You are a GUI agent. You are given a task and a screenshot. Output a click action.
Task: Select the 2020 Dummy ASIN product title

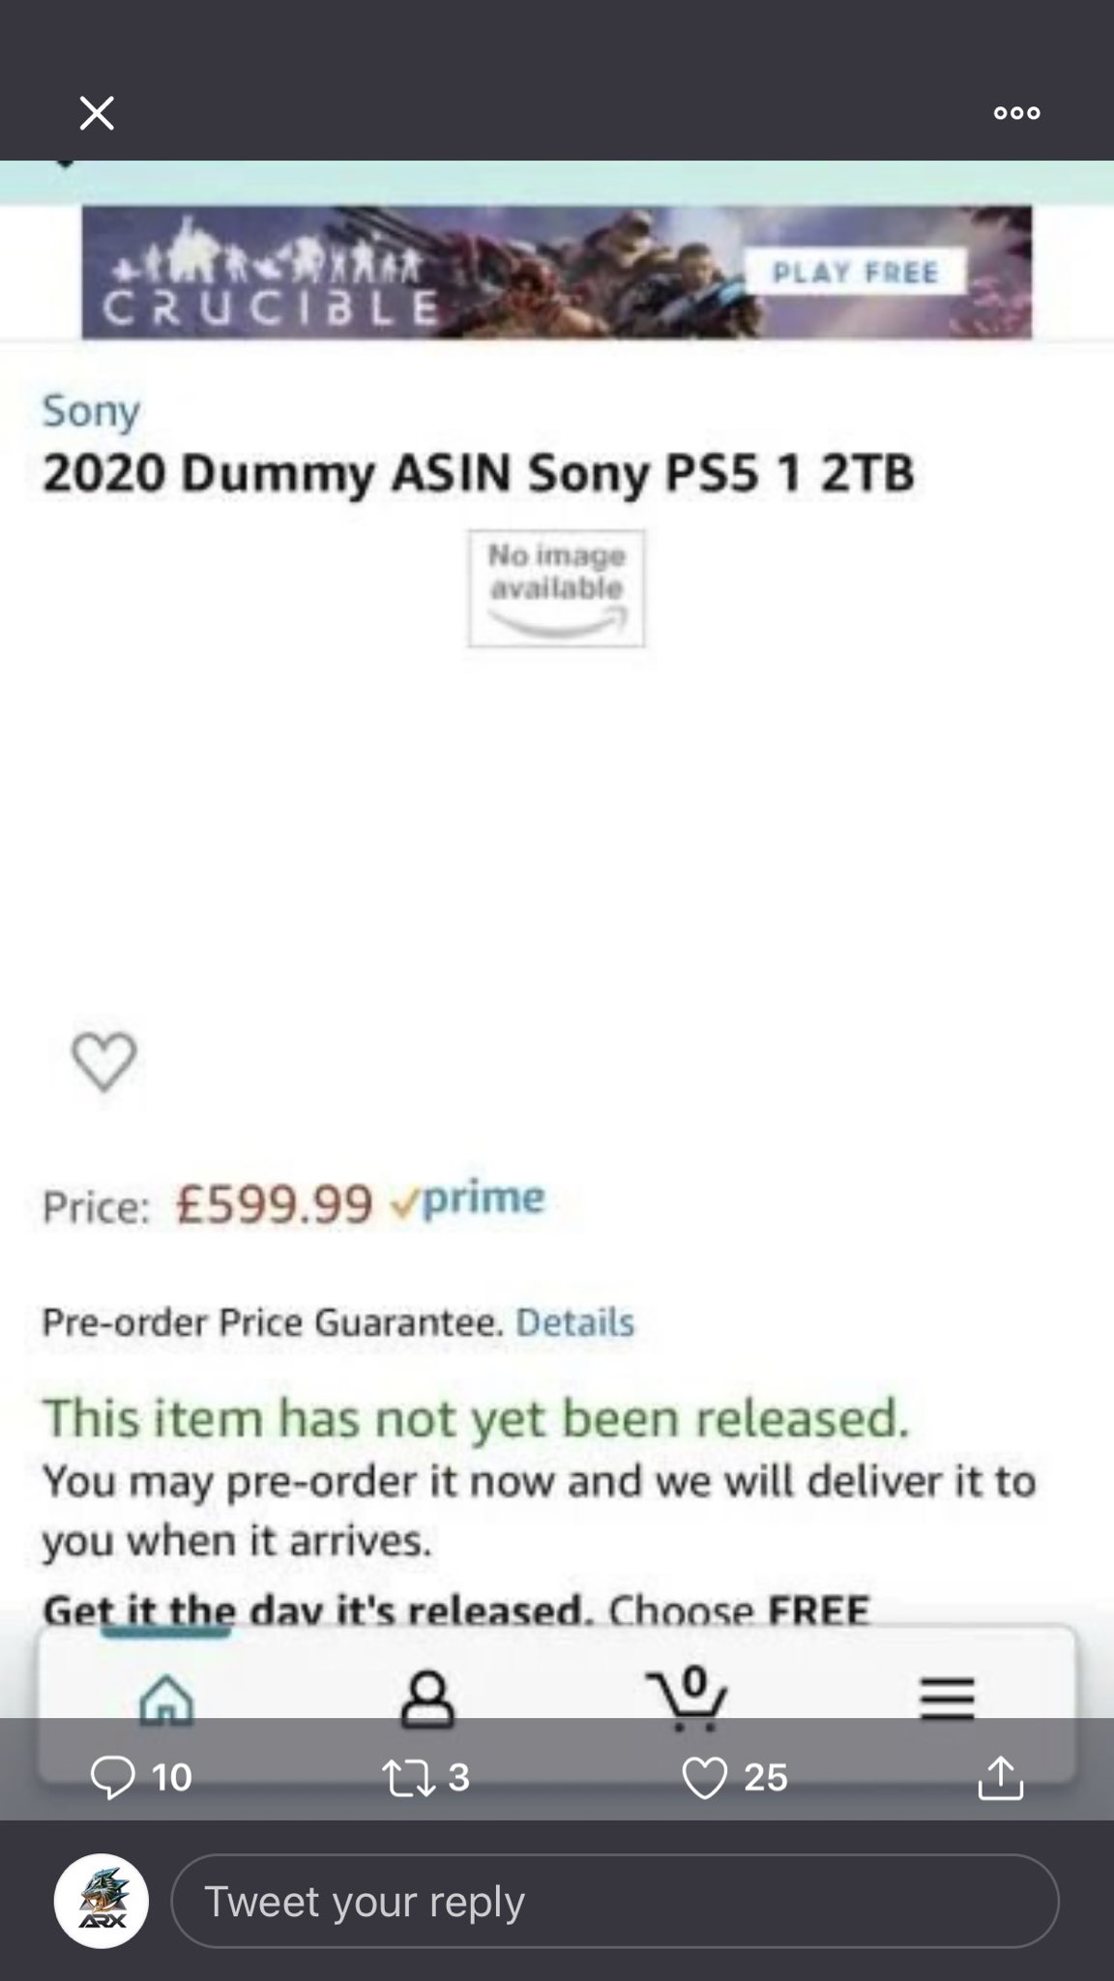pos(478,473)
